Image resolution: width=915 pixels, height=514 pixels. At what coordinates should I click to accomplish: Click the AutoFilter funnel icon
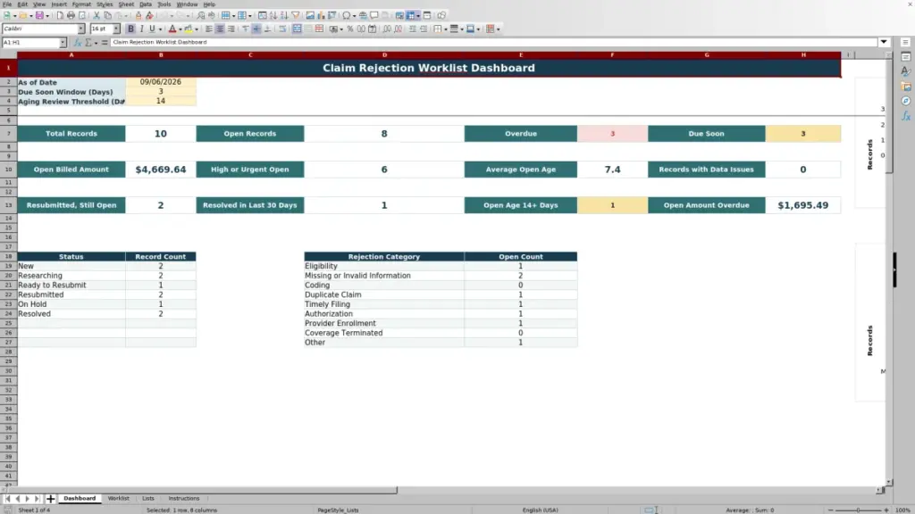(x=295, y=16)
